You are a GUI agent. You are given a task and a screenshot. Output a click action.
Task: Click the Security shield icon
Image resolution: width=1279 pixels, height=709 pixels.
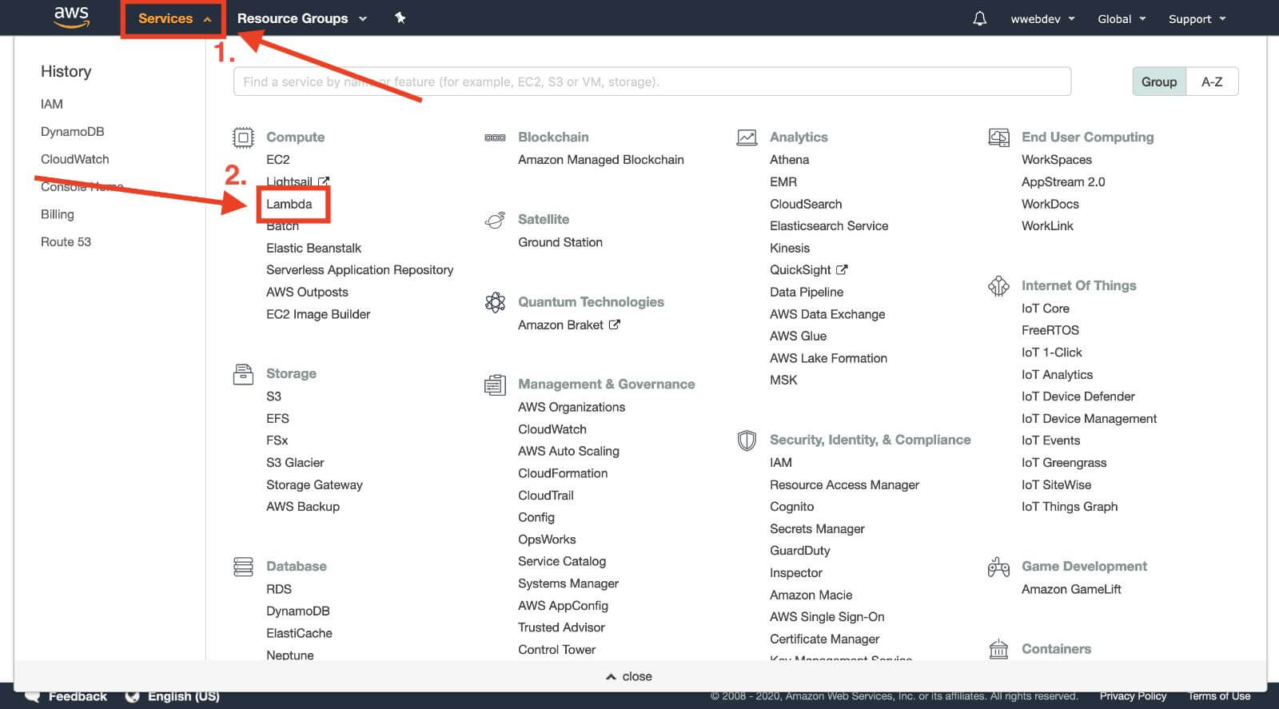pos(747,440)
